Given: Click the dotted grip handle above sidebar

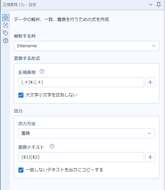Looking at the screenshot, I should 5,12.
